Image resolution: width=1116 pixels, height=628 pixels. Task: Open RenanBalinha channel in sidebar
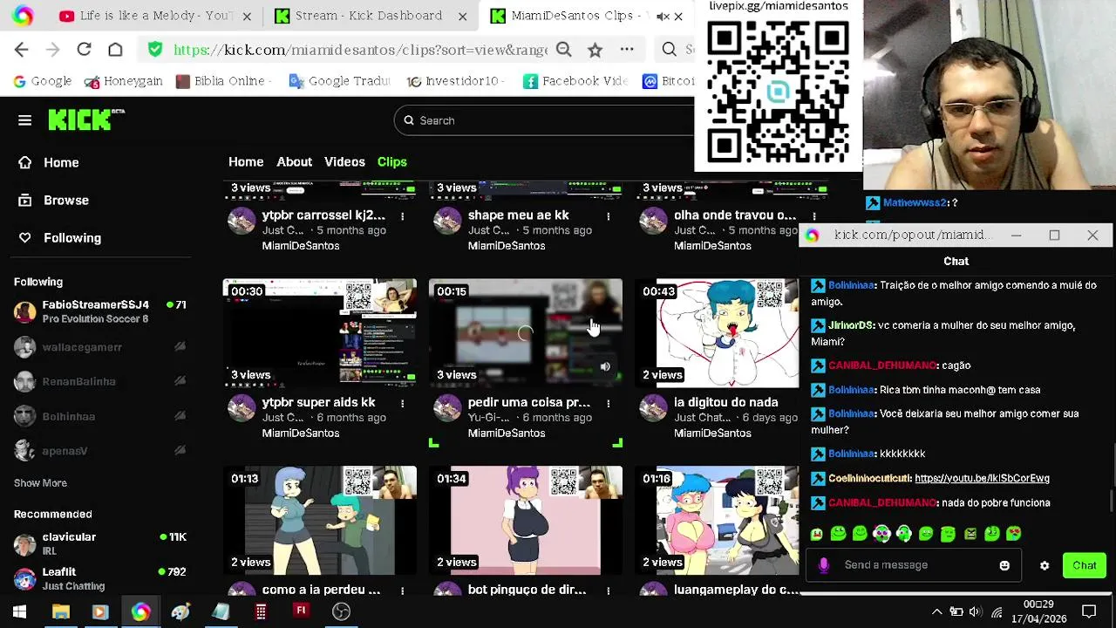click(x=100, y=381)
